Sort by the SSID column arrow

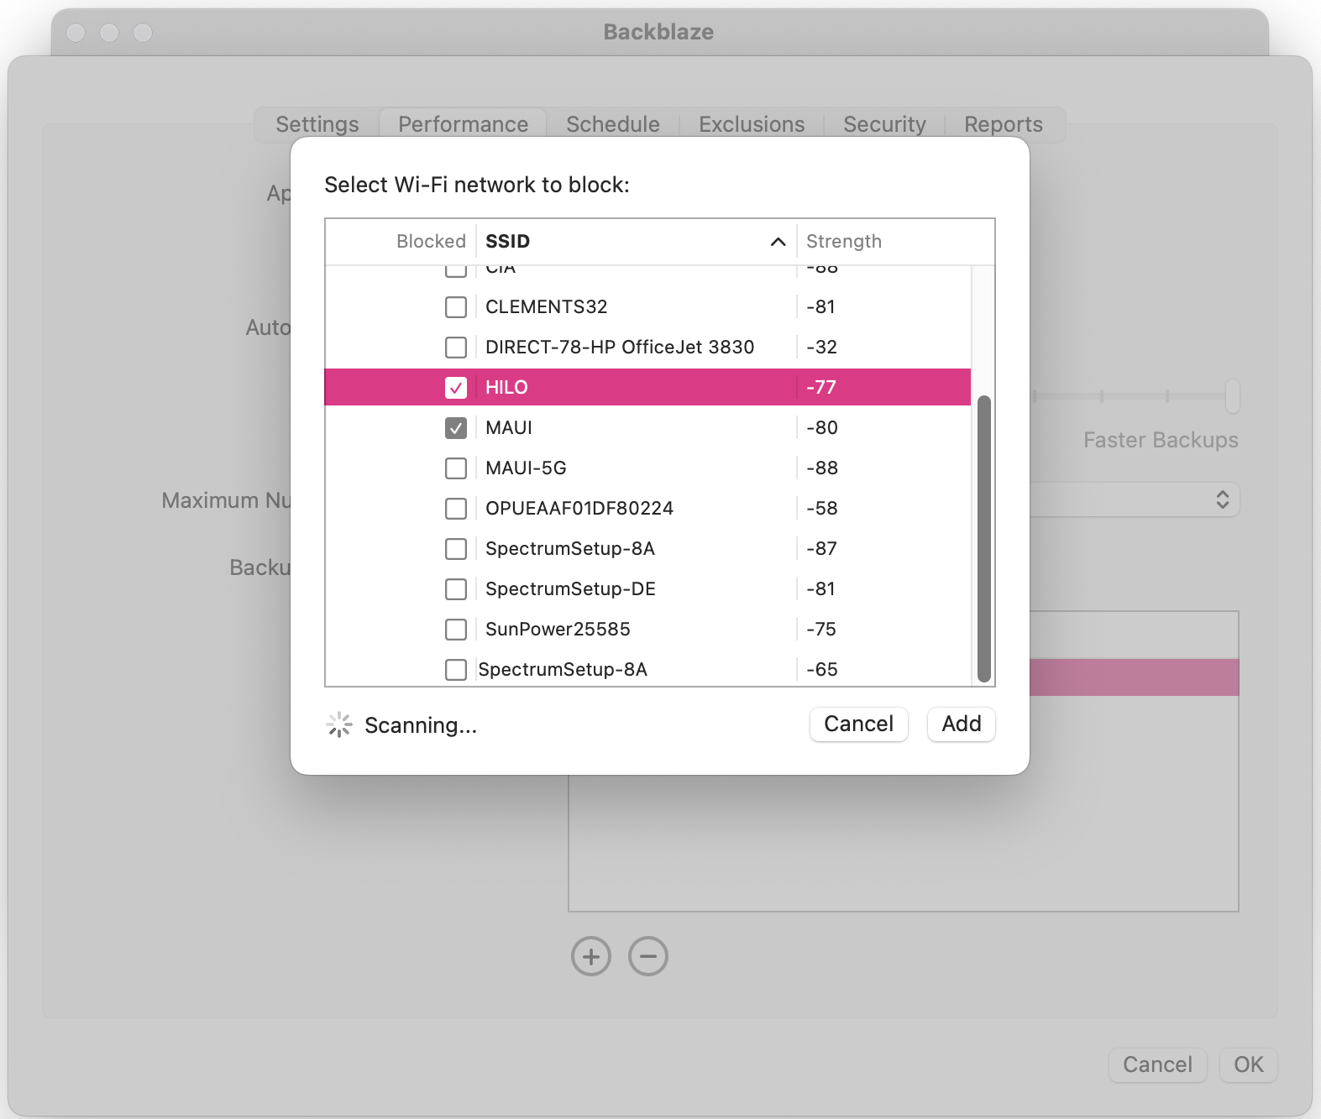(778, 242)
